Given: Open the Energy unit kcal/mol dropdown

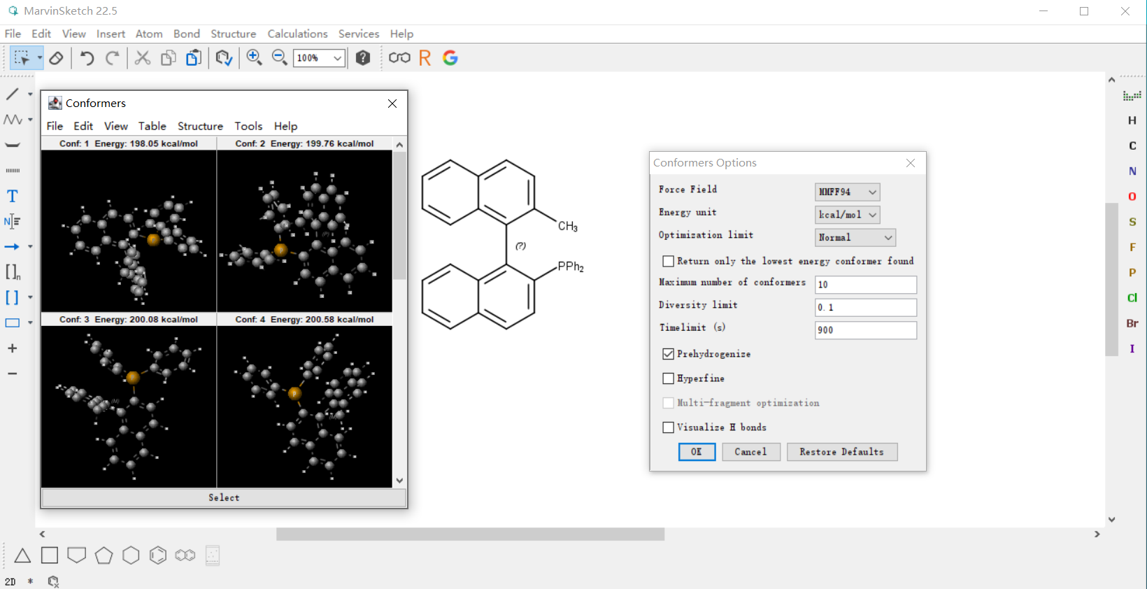Looking at the screenshot, I should [x=847, y=215].
